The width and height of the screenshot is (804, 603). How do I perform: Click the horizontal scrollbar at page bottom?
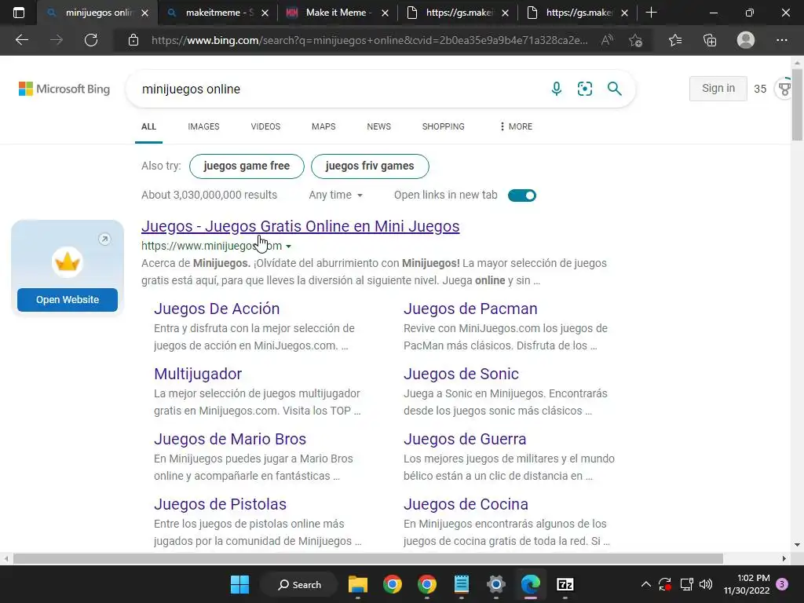[367, 558]
